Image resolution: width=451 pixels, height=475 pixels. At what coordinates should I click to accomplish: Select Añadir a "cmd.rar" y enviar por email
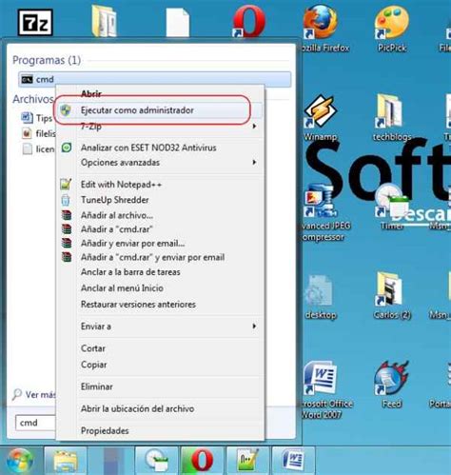click(x=152, y=257)
